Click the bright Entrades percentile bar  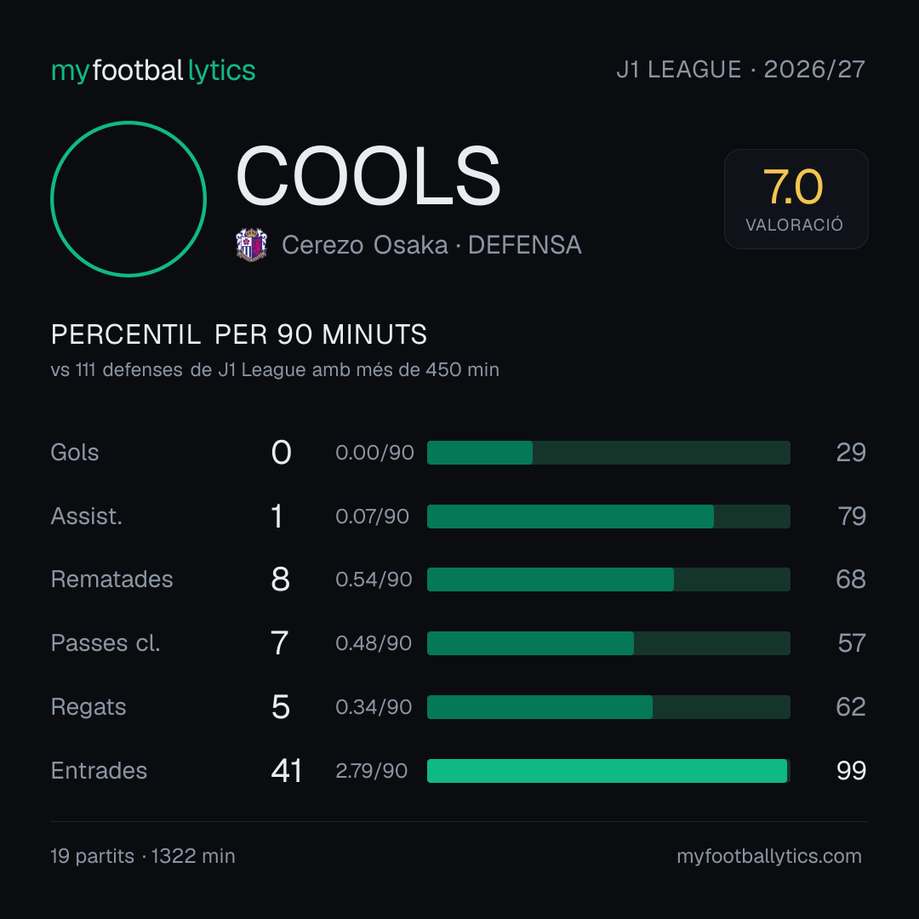tap(608, 771)
